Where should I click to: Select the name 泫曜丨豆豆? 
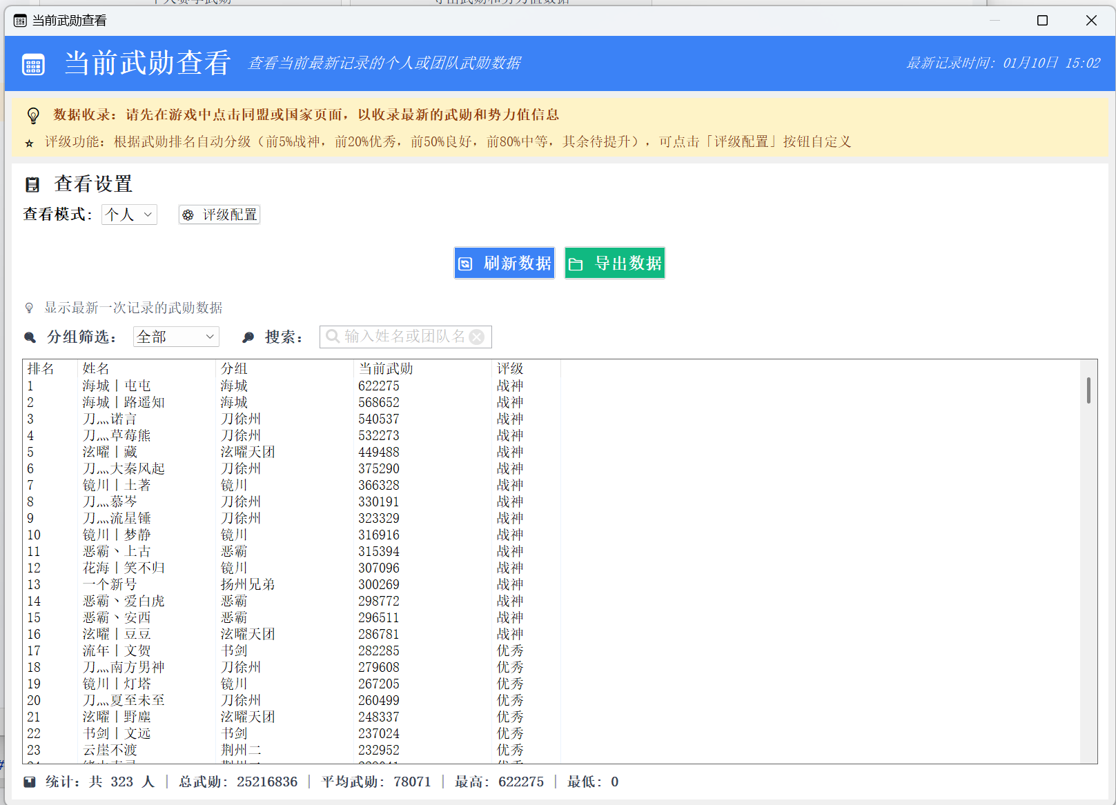click(117, 634)
